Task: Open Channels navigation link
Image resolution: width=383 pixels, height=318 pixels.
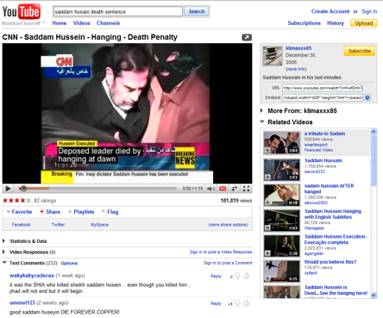Action: [108, 23]
